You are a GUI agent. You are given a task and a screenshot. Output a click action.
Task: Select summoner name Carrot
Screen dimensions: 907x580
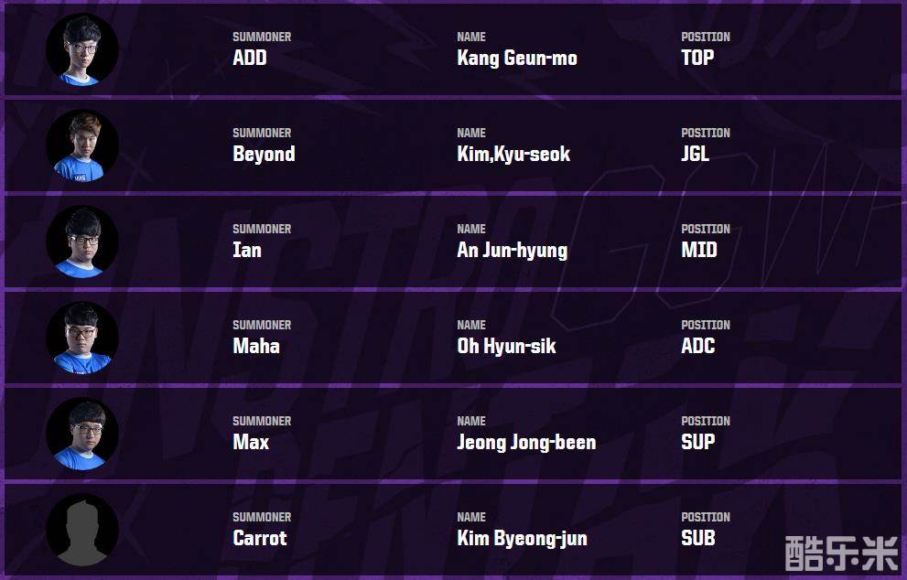(x=260, y=539)
